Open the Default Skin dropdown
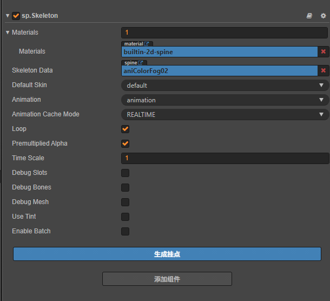This screenshot has height=301, width=330. pyautogui.click(x=225, y=86)
